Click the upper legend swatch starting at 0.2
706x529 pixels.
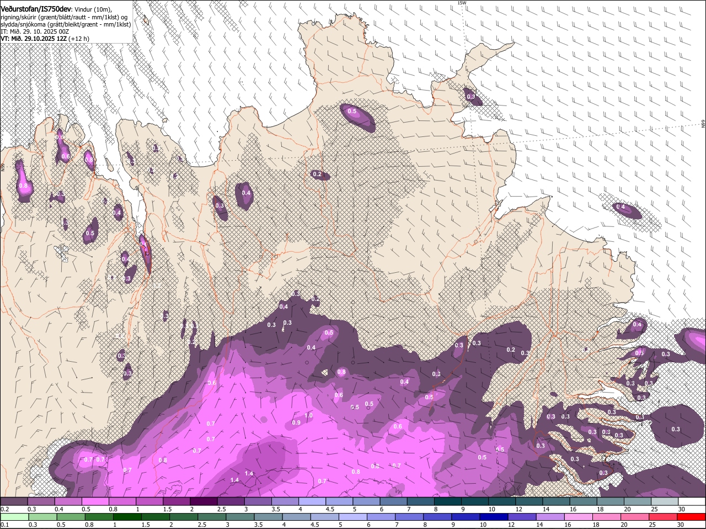click(14, 501)
